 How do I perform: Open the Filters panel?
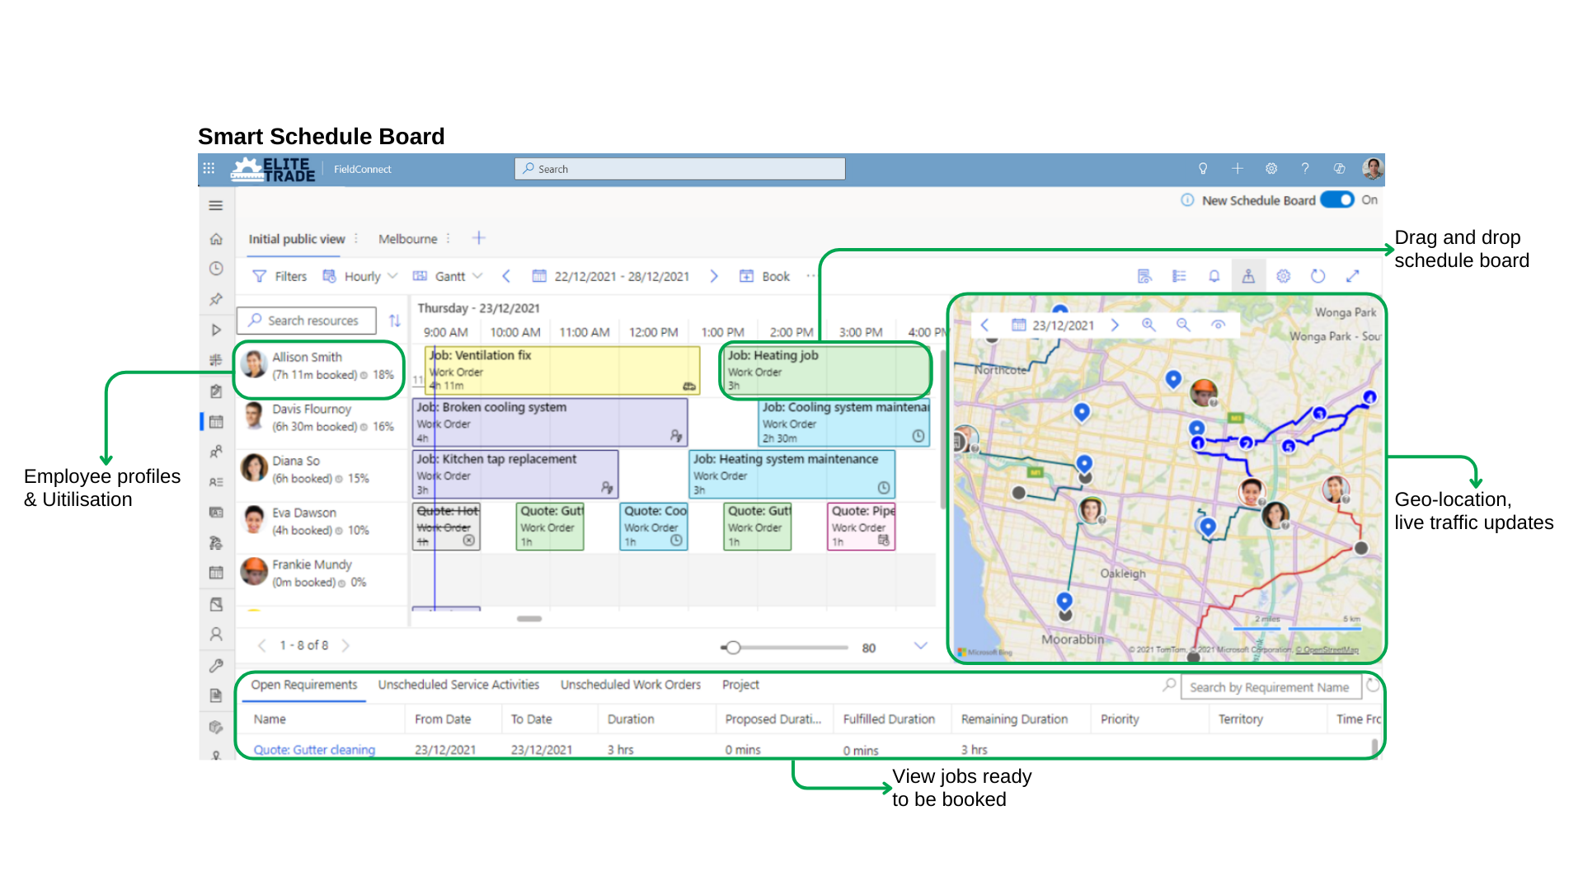pyautogui.click(x=279, y=276)
